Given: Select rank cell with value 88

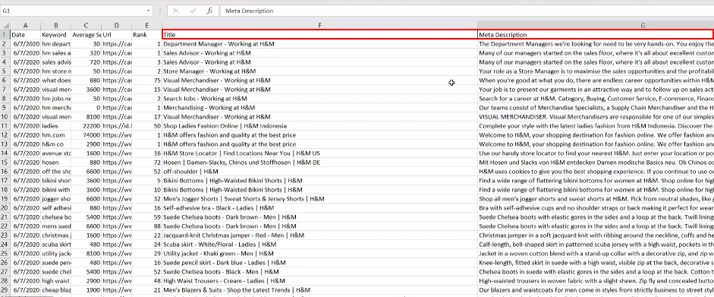Looking at the screenshot, I should 146,226.
